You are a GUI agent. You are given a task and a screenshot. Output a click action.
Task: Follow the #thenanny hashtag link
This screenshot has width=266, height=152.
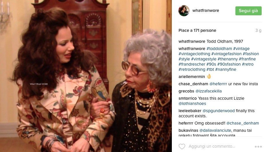[228, 59]
